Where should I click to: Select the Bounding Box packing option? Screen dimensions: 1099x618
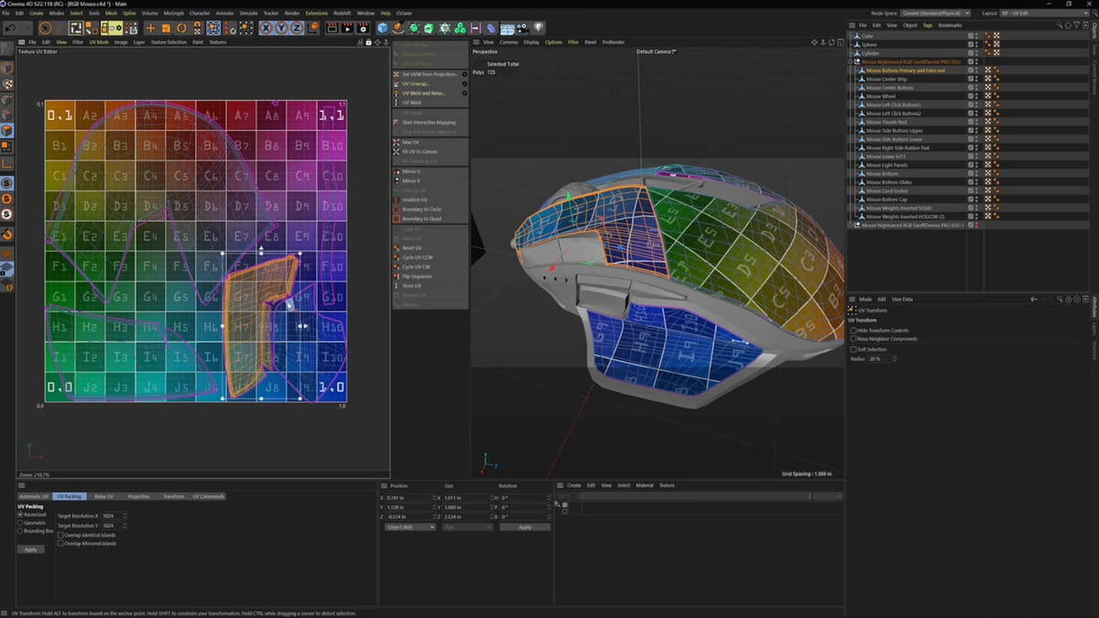click(20, 531)
